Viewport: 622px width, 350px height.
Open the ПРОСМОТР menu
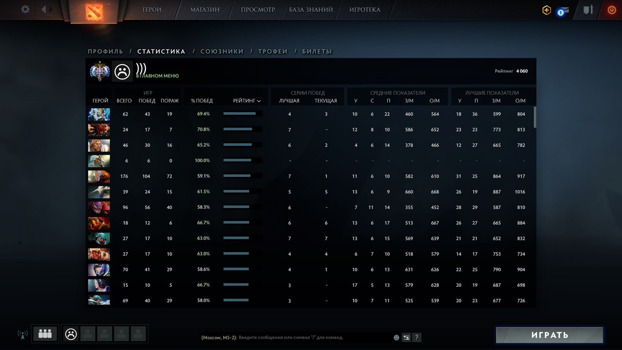click(x=258, y=10)
